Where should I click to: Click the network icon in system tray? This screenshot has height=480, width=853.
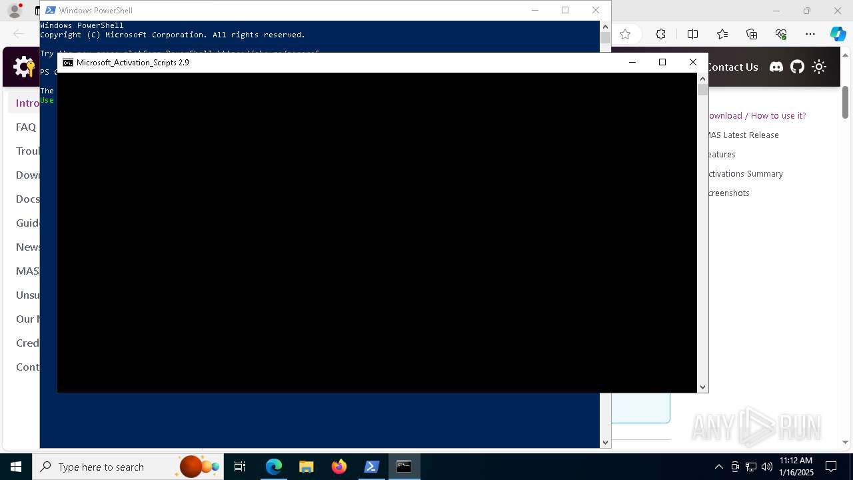pos(751,467)
